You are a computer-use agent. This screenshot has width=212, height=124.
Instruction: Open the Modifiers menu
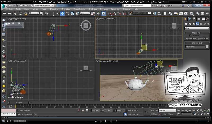54,9
